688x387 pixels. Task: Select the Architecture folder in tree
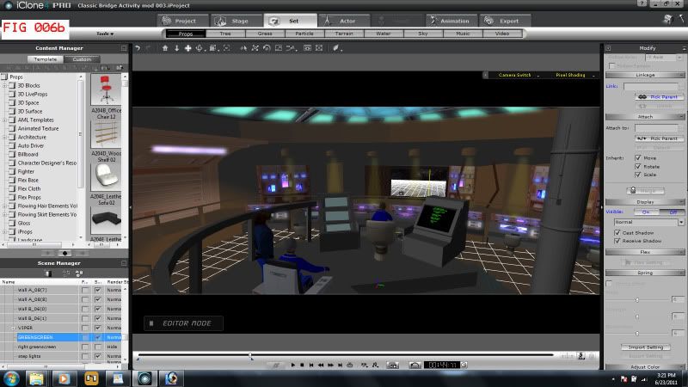(32, 137)
